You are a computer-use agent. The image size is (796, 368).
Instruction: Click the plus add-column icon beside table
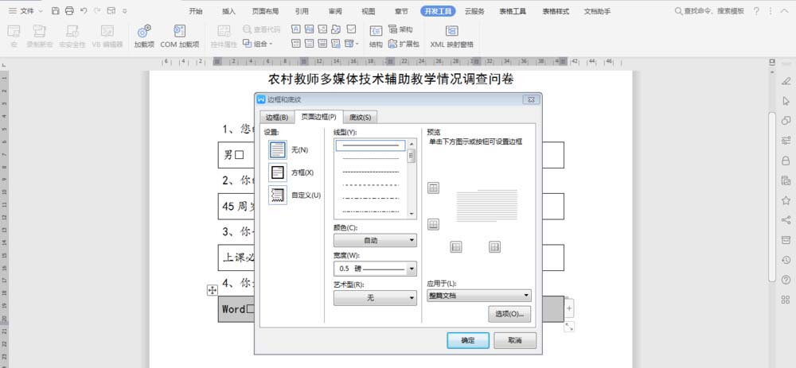click(x=569, y=308)
